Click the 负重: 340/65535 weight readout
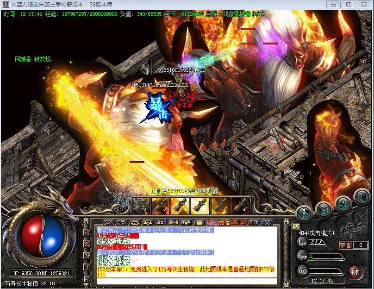The image size is (374, 289). (141, 14)
